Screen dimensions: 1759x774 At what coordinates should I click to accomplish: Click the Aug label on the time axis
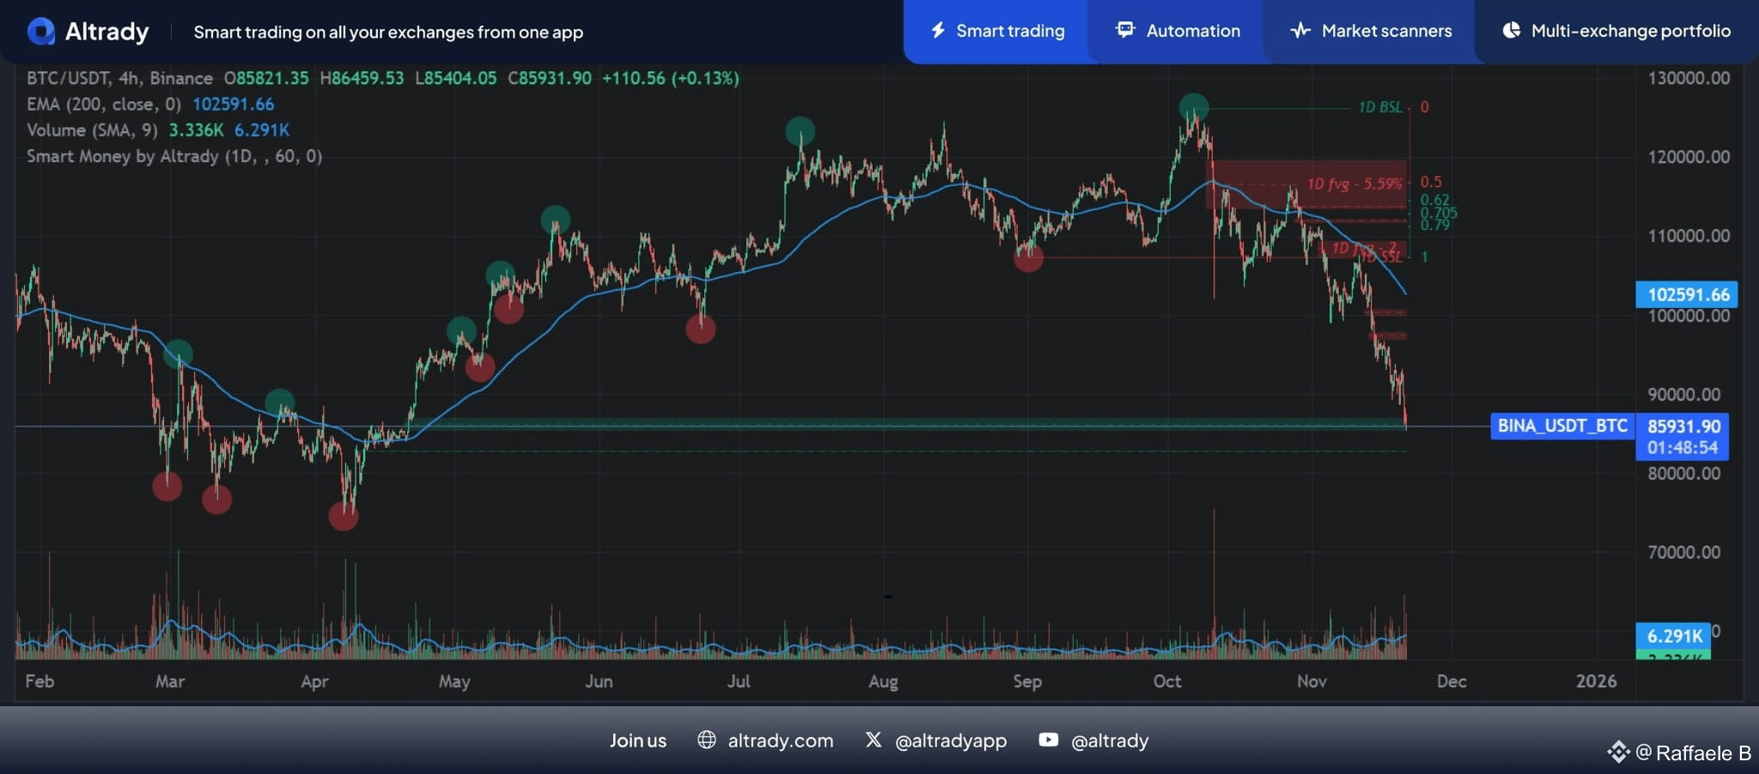point(883,681)
